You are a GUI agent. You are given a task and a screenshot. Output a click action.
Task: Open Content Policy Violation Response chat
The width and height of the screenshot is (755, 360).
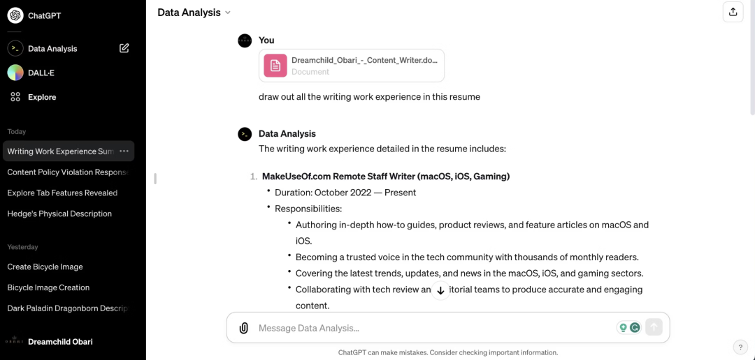point(68,172)
